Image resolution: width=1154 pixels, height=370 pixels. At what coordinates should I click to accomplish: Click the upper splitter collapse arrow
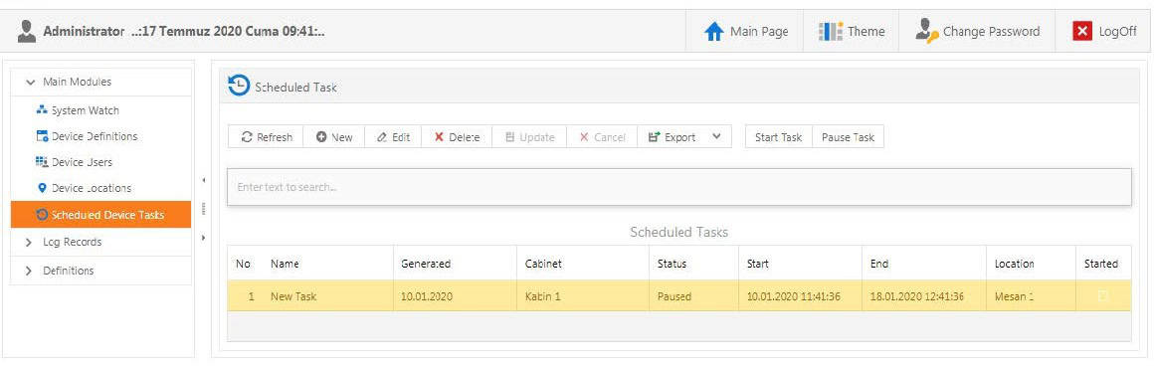203,180
